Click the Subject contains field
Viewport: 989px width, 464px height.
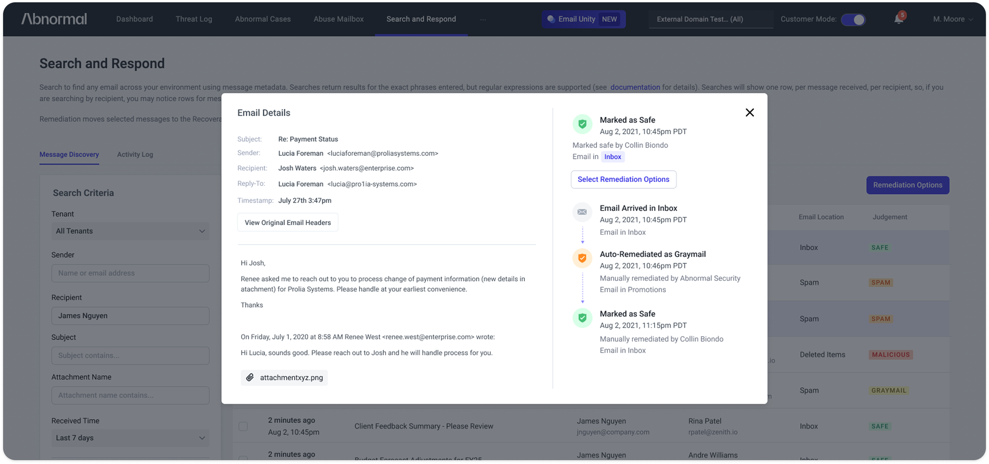[130, 356]
